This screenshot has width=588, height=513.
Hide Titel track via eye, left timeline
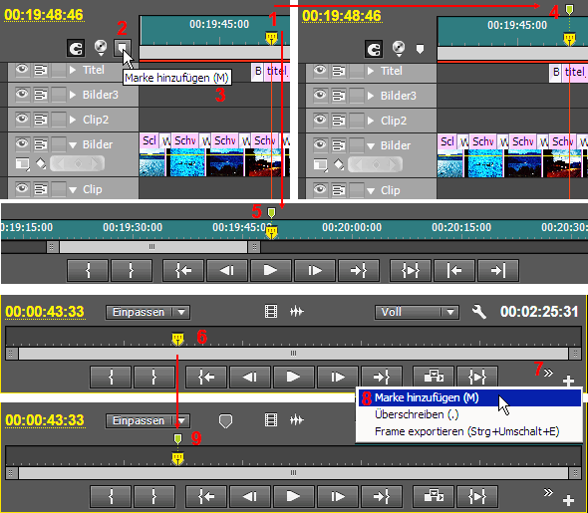coord(22,70)
